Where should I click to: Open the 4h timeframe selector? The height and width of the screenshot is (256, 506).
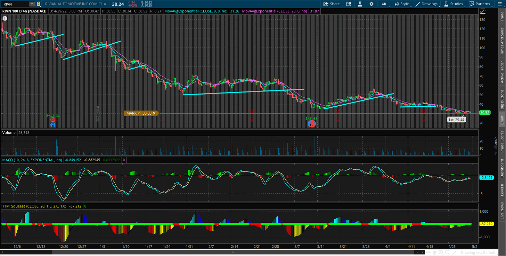pyautogui.click(x=384, y=4)
